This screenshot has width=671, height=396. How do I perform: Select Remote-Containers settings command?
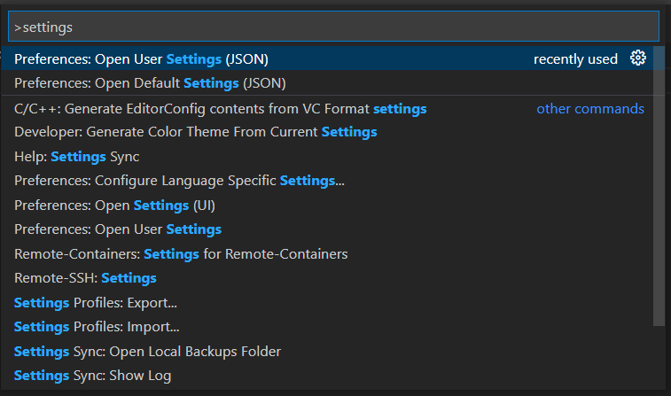point(181,254)
